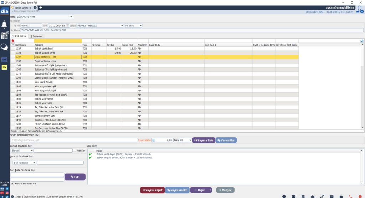Expand the Depo MERKEZ dropdown
365x198 pixels.
(122, 26)
